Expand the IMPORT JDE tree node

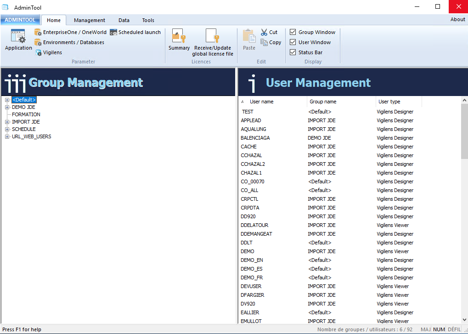(7, 122)
